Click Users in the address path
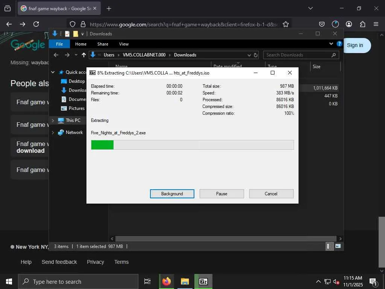 pyautogui.click(x=109, y=55)
